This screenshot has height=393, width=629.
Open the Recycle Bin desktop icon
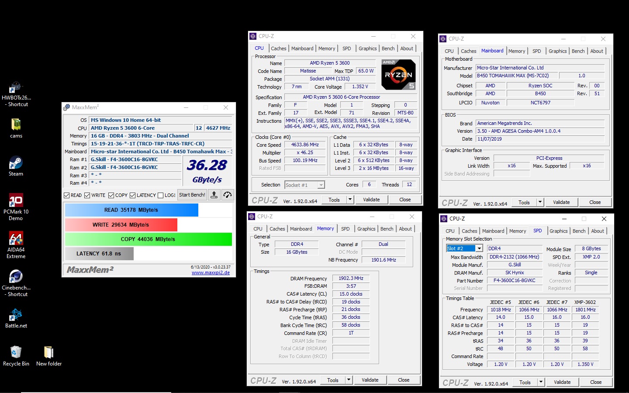(16, 356)
